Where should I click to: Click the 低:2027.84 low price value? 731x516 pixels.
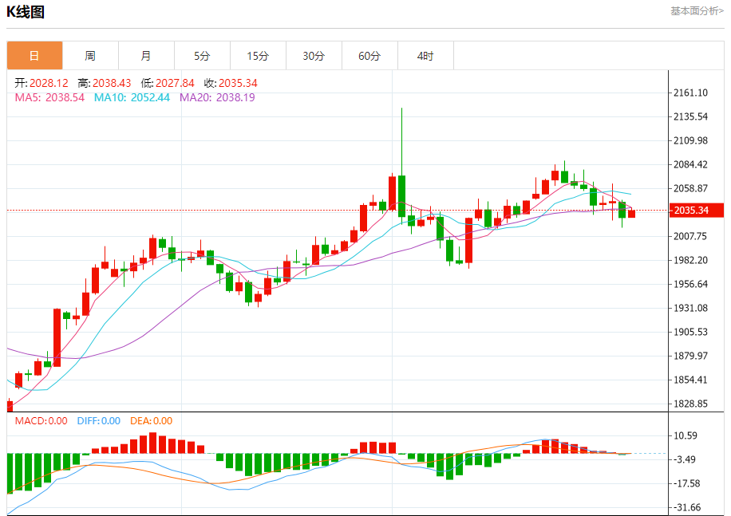[168, 83]
